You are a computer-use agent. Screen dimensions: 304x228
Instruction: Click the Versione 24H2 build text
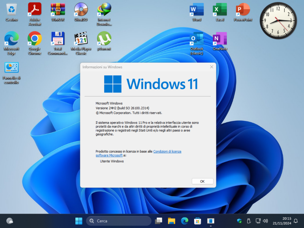click(x=122, y=108)
